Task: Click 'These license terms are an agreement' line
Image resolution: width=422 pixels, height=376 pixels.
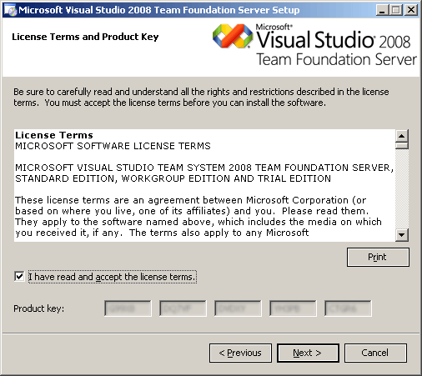Action: coord(191,200)
